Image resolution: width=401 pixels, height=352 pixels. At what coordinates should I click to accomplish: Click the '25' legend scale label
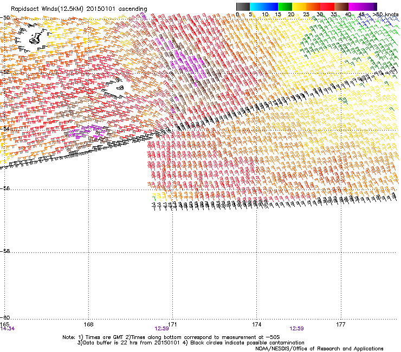point(306,15)
